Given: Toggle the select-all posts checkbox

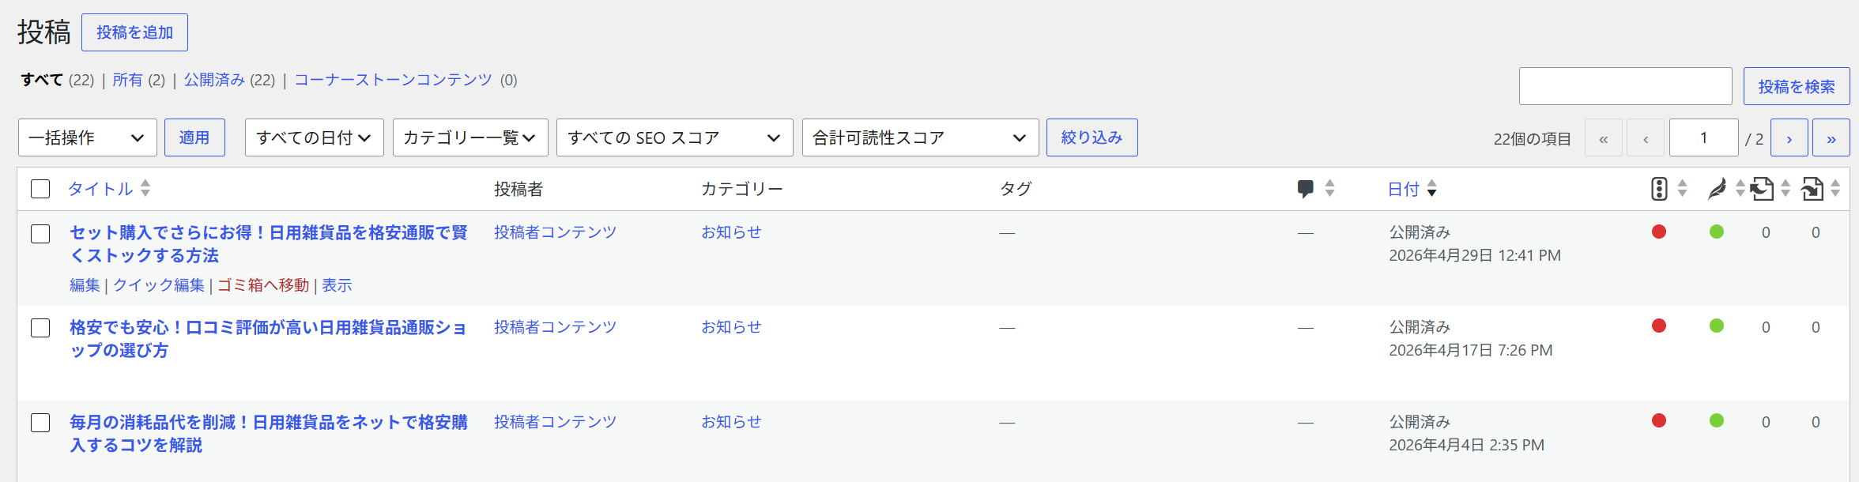Looking at the screenshot, I should point(40,189).
